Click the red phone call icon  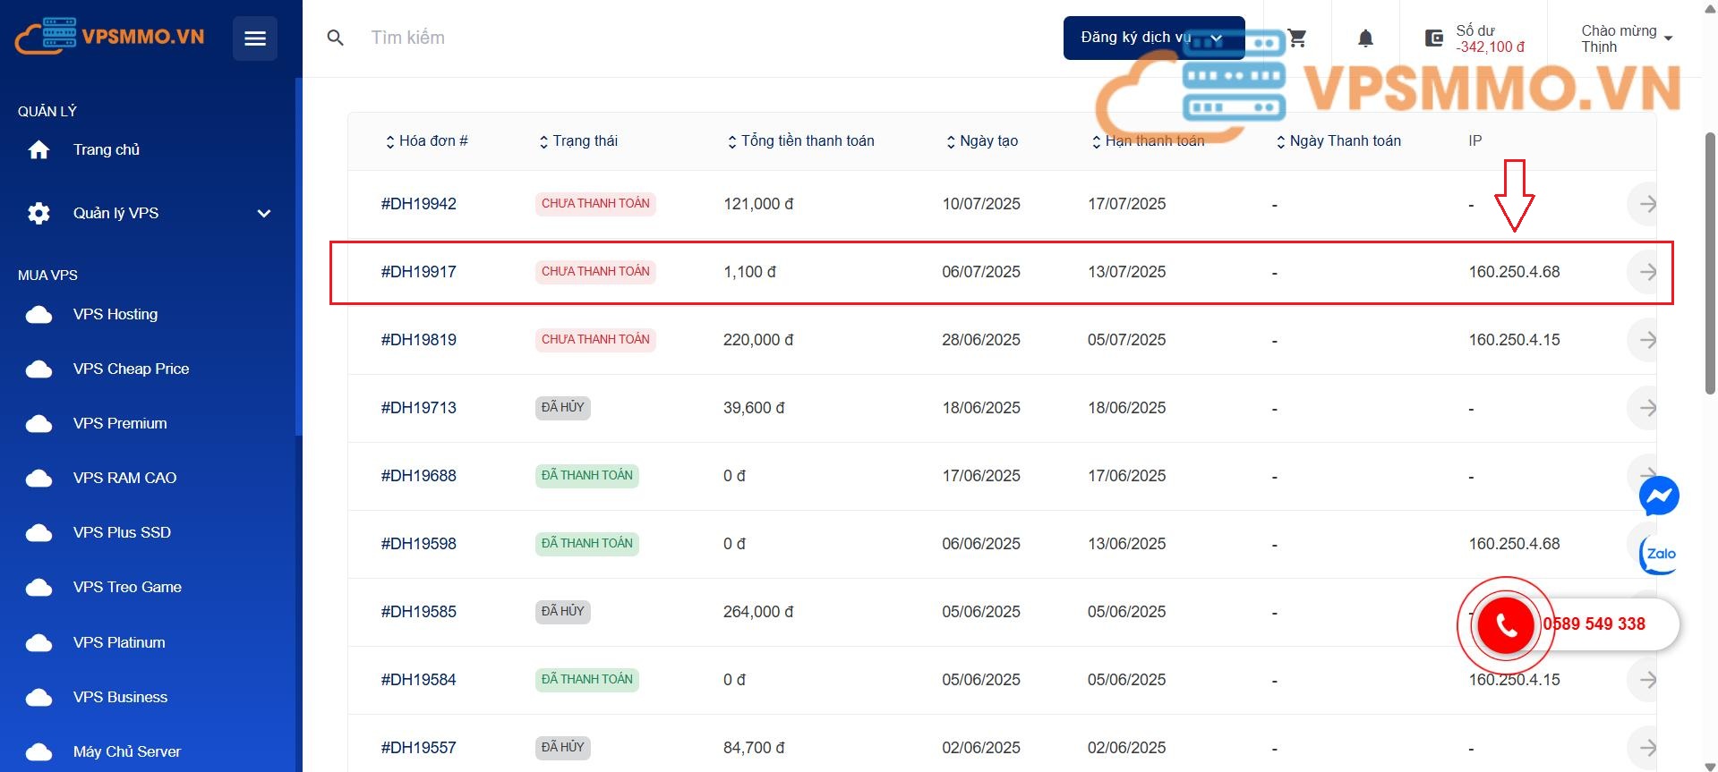(1506, 624)
